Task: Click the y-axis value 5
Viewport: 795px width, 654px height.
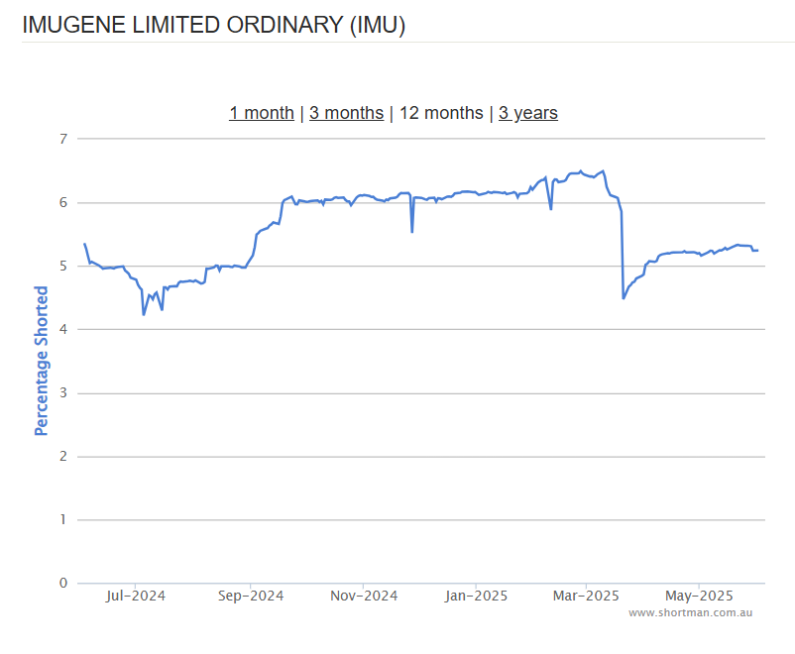Action: pyautogui.click(x=62, y=267)
